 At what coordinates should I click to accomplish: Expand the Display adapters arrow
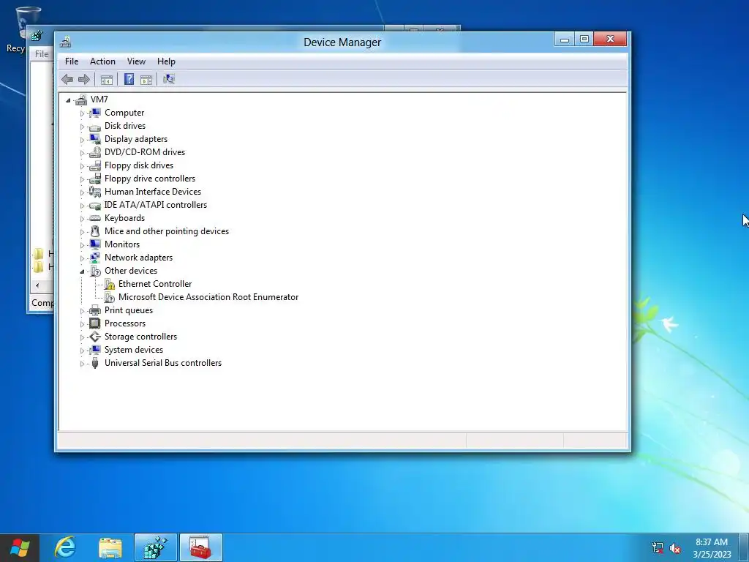tap(82, 140)
